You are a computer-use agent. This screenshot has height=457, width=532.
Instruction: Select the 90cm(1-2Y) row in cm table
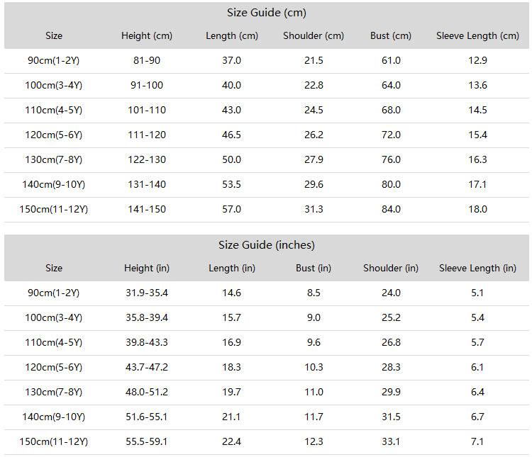(x=266, y=61)
